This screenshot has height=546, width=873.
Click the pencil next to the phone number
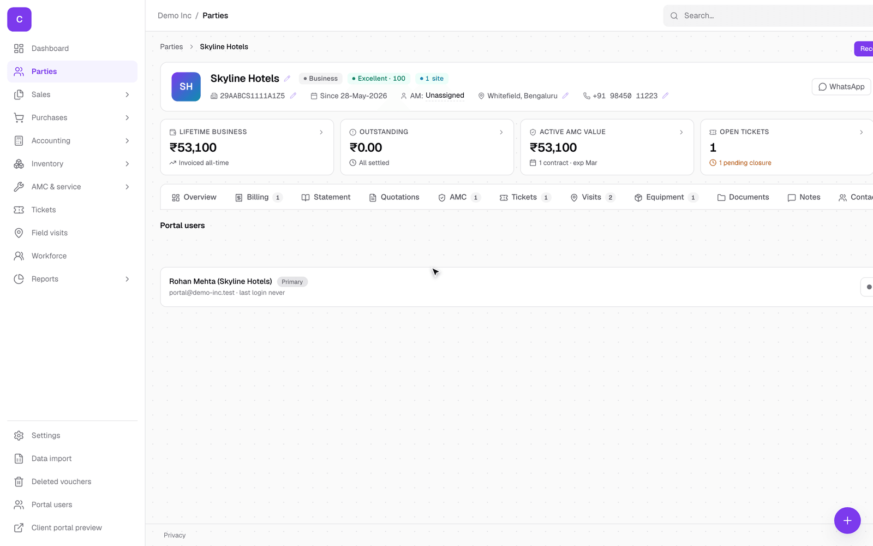pyautogui.click(x=665, y=96)
